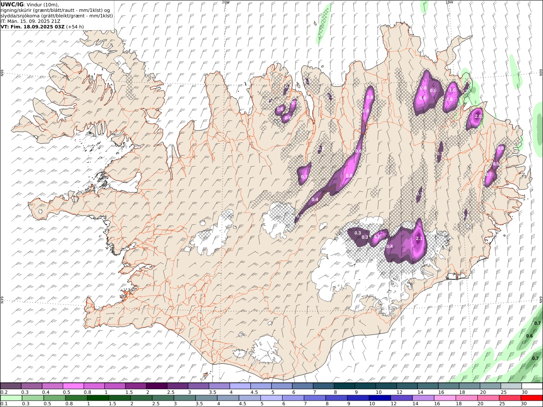Screen dimensions: 543x407
Task: Click the dark green 1 rain legend swatch
Action: [x=98, y=398]
